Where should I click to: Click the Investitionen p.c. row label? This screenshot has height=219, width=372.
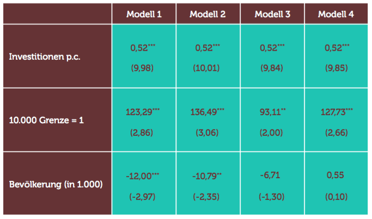[45, 57]
